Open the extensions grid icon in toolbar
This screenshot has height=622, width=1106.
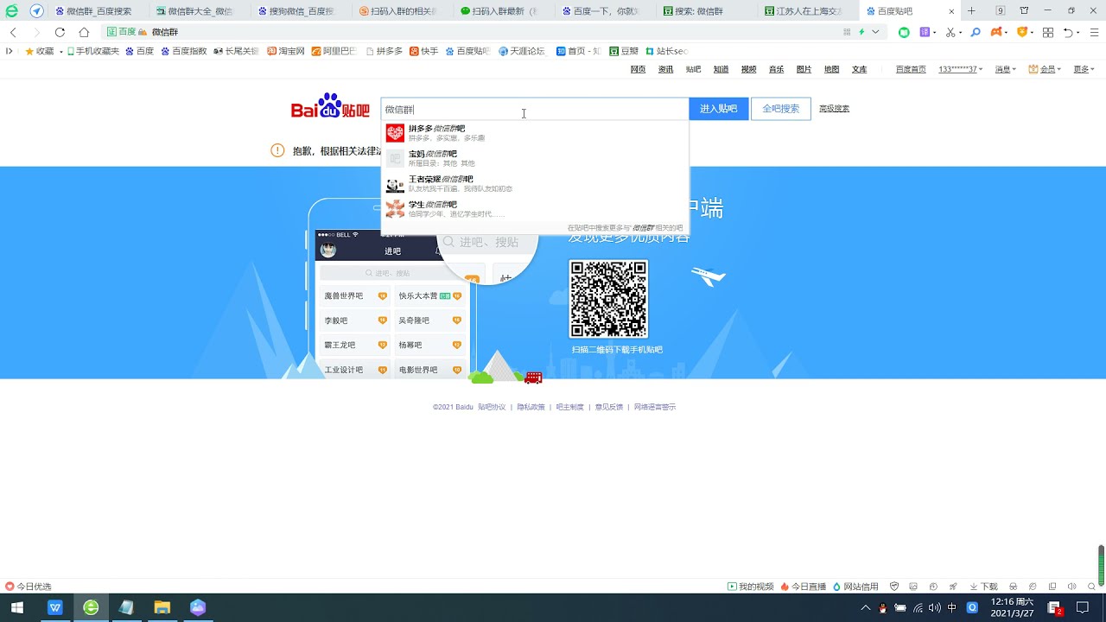point(1048,32)
